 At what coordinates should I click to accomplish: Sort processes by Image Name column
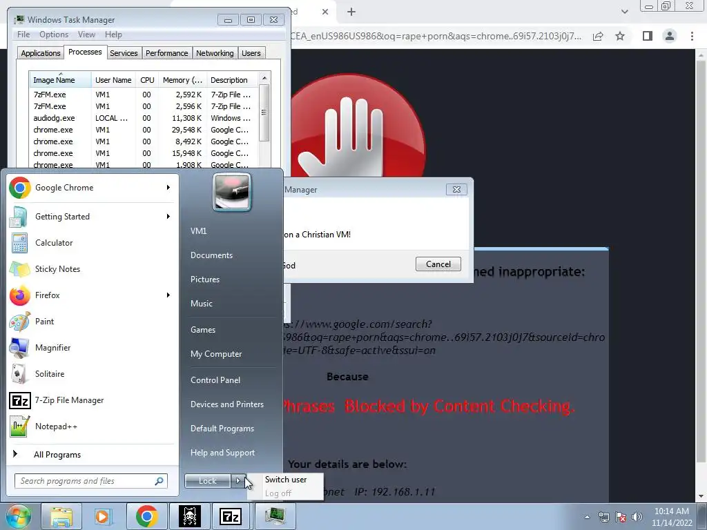(x=60, y=80)
